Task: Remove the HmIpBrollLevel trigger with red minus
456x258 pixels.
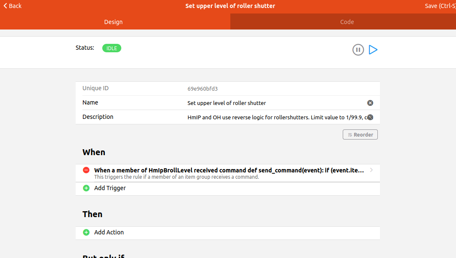Action: click(86, 170)
